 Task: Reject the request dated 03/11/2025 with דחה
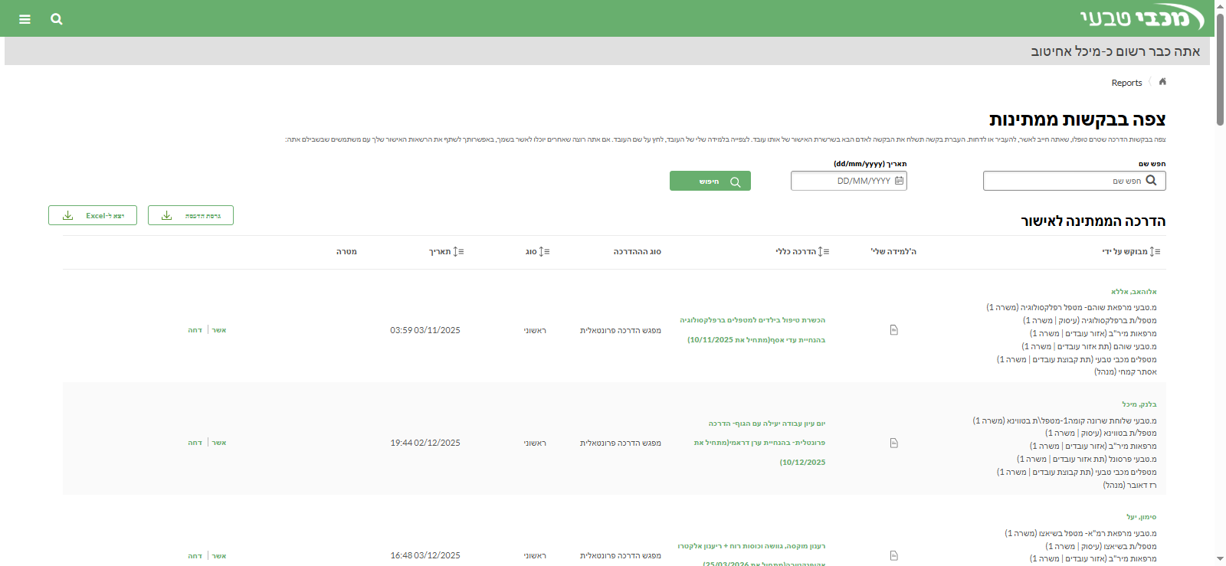coord(195,330)
